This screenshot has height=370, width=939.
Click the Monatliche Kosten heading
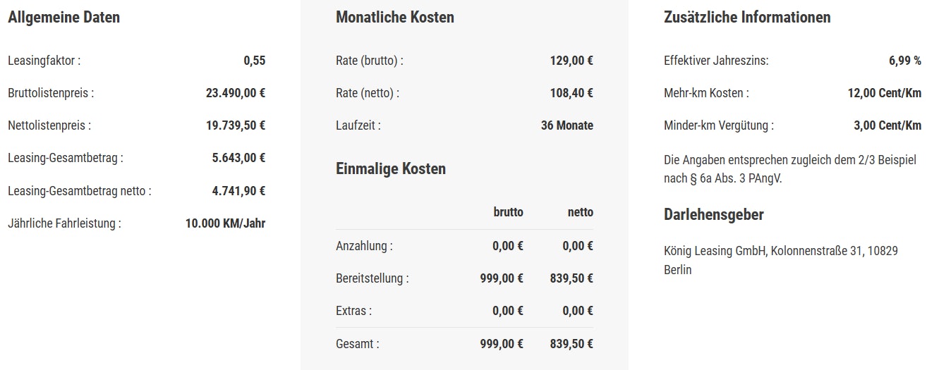394,18
